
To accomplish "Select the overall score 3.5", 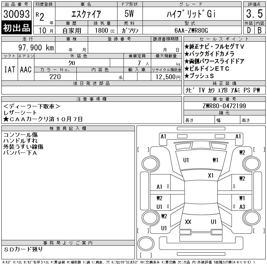I will pos(254,14).
